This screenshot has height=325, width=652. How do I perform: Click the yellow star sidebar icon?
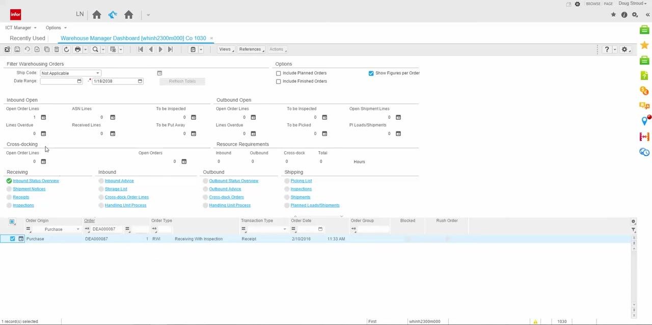(644, 45)
